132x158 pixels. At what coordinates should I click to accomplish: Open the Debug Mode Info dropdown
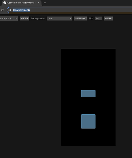pos(59,19)
